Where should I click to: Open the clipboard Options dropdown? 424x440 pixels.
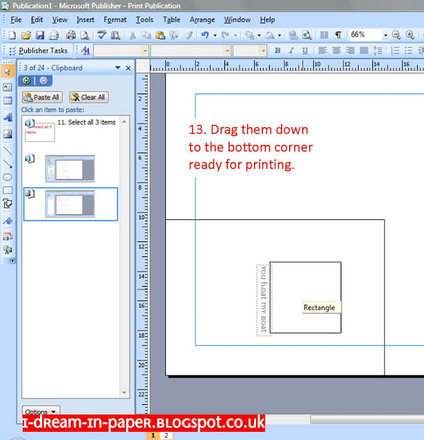41,411
